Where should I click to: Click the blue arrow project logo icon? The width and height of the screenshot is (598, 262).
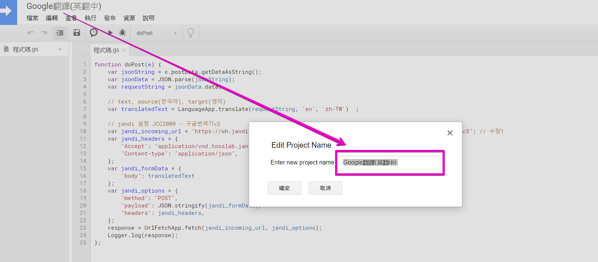8,12
